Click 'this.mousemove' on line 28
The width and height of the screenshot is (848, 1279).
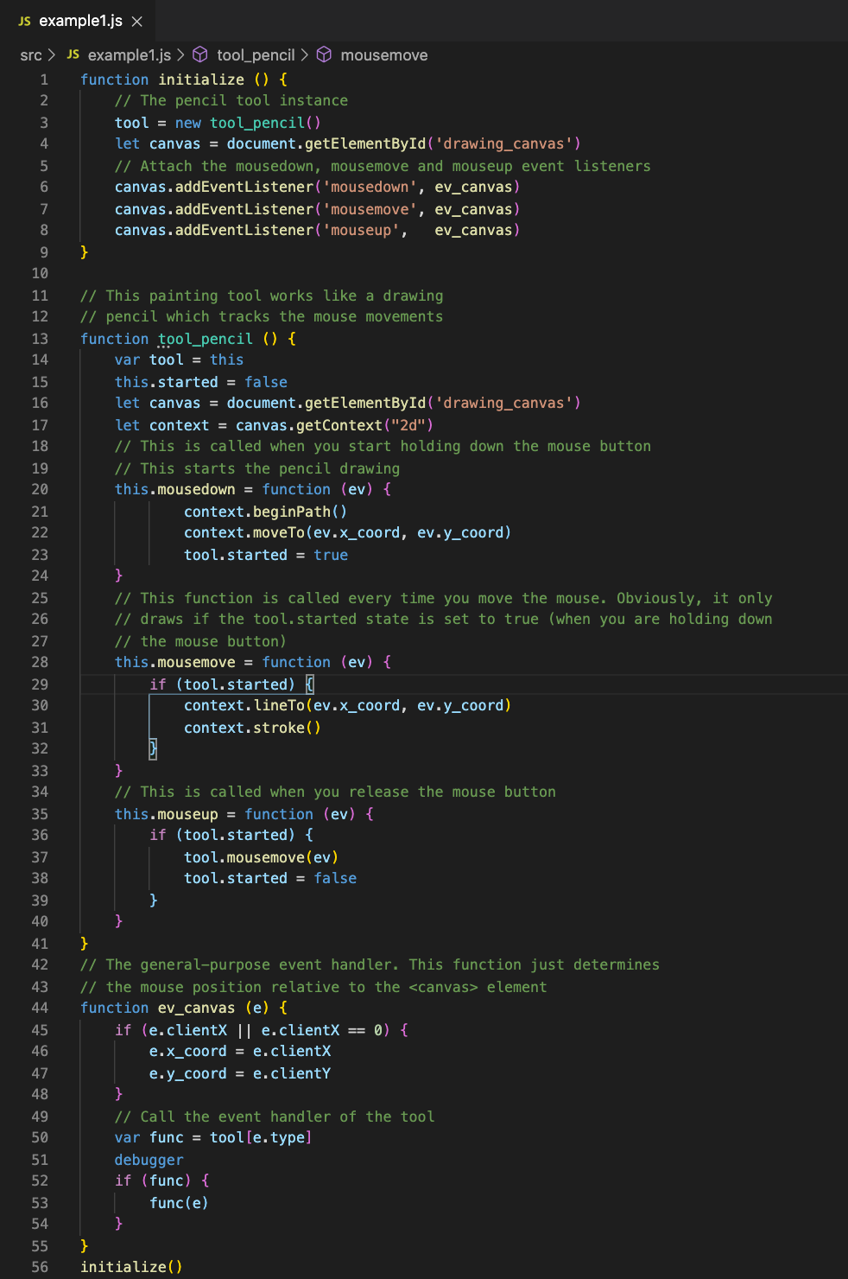(x=175, y=662)
